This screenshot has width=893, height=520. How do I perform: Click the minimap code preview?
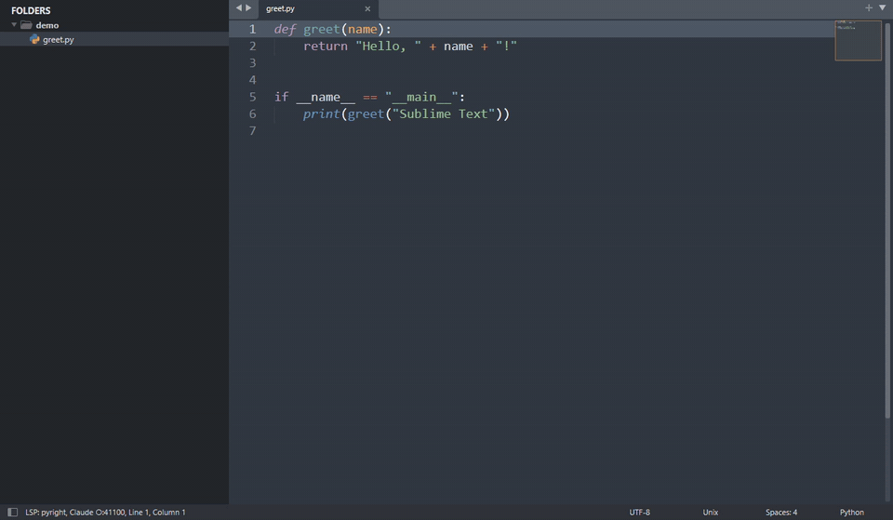tap(858, 40)
